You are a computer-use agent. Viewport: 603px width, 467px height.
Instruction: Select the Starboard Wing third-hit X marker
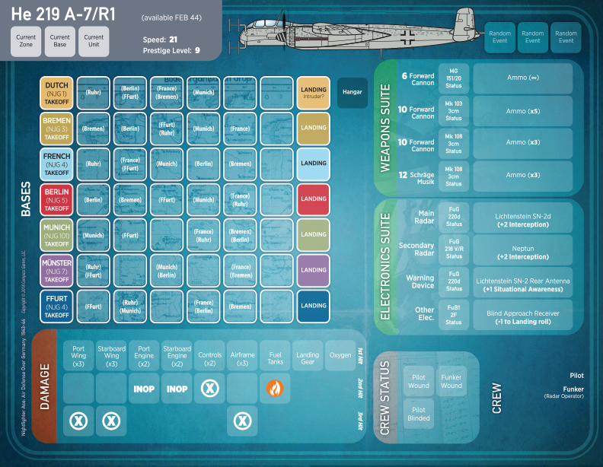pyautogui.click(x=111, y=420)
